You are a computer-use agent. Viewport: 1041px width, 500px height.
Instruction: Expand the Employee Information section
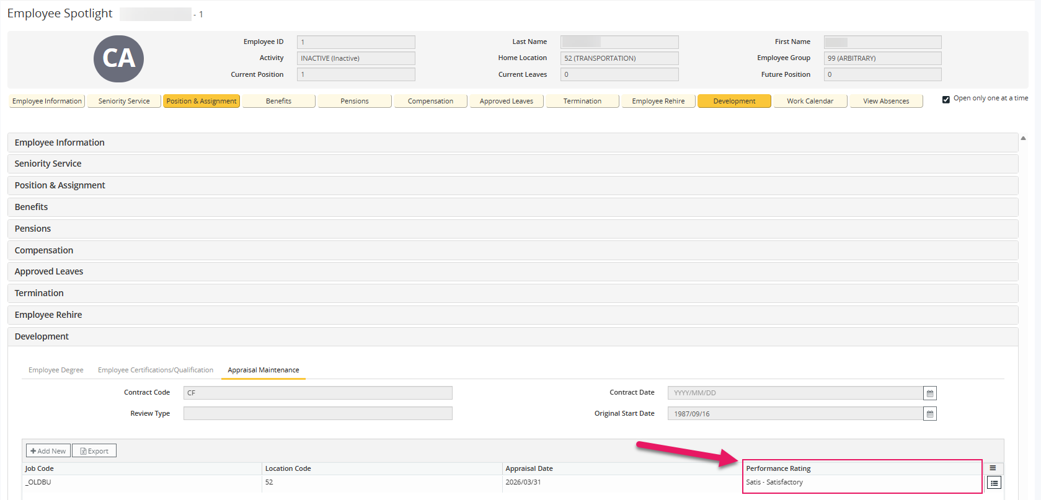tap(513, 143)
